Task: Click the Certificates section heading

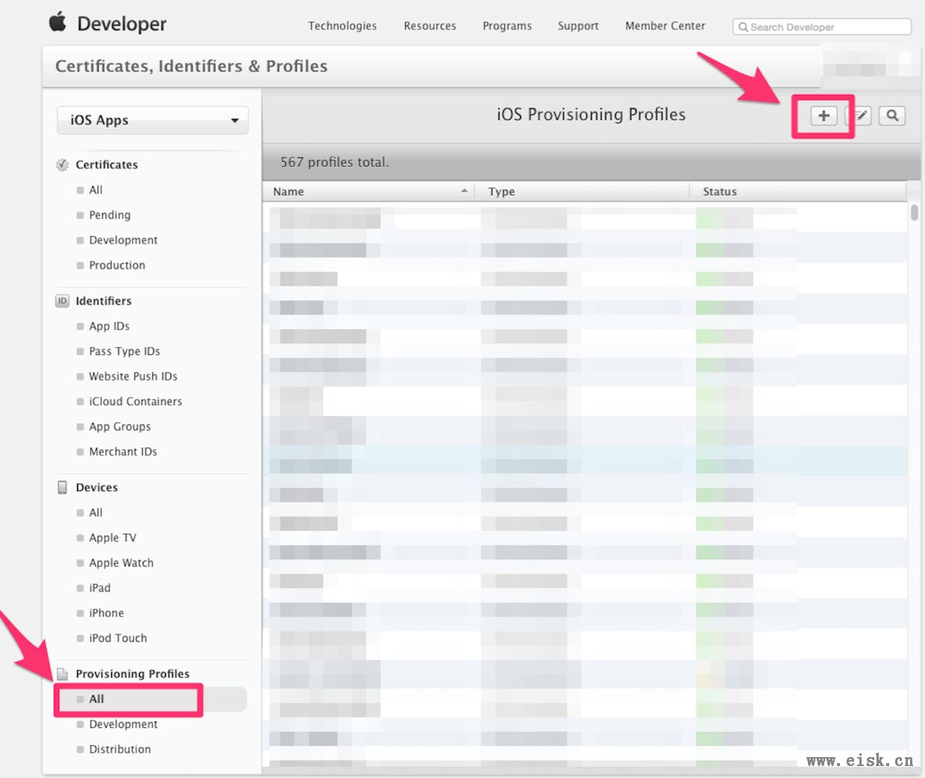Action: [107, 165]
